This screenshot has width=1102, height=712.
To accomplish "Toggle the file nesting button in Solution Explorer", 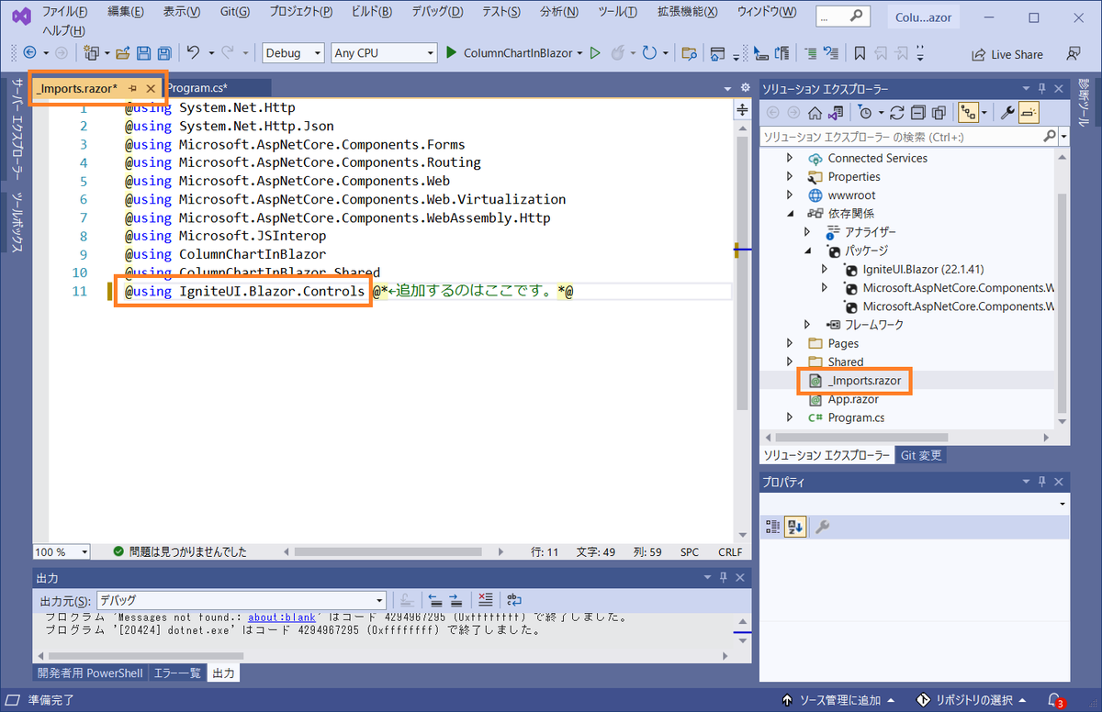I will [x=968, y=113].
